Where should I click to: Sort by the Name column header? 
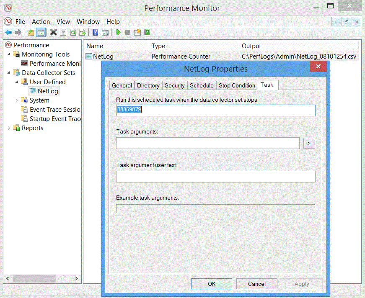coord(116,46)
